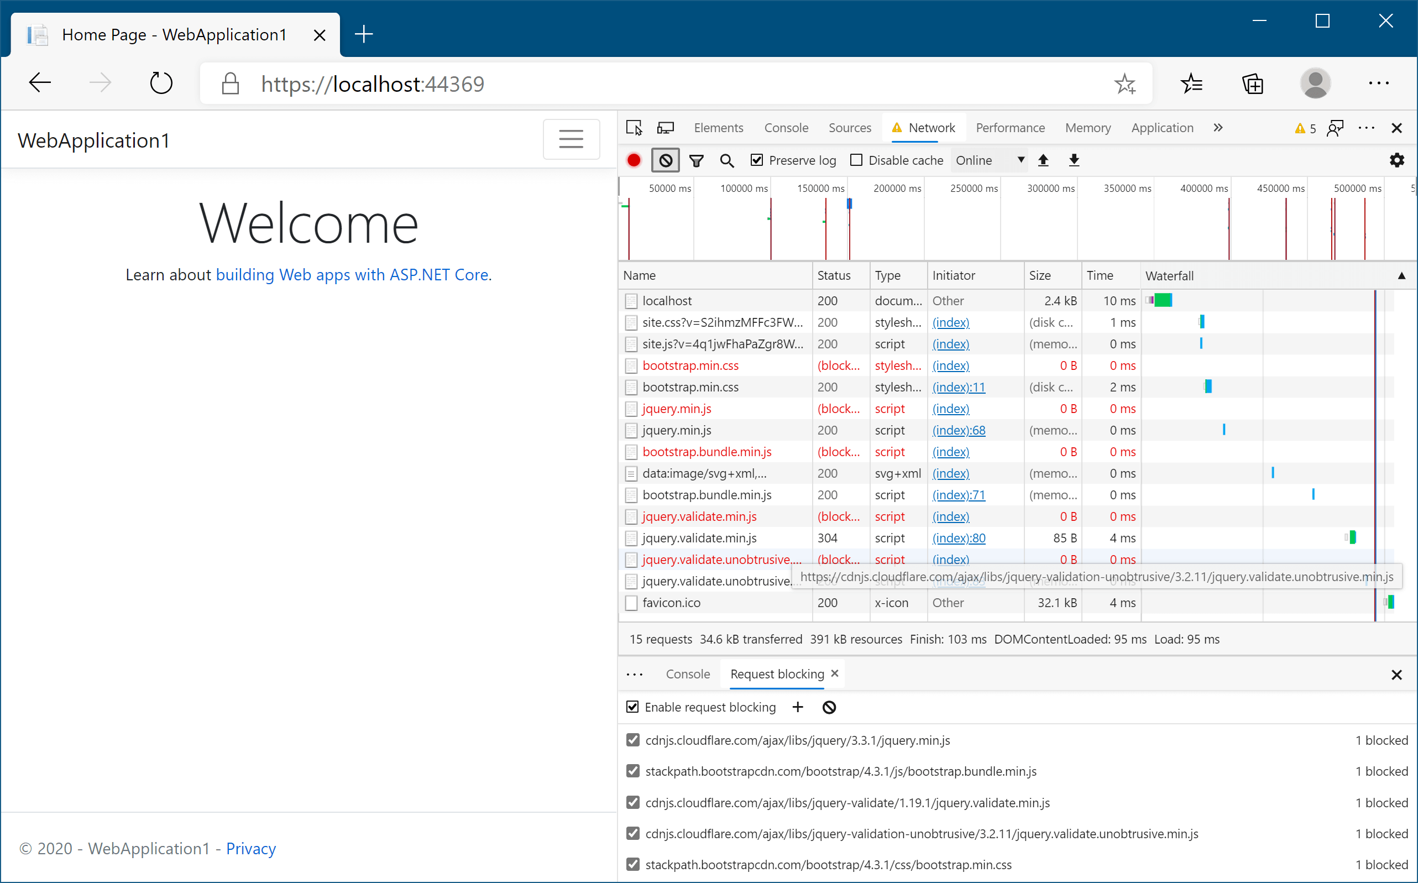The height and width of the screenshot is (883, 1418).
Task: Open browser Settings and more menu
Action: pyautogui.click(x=1379, y=83)
